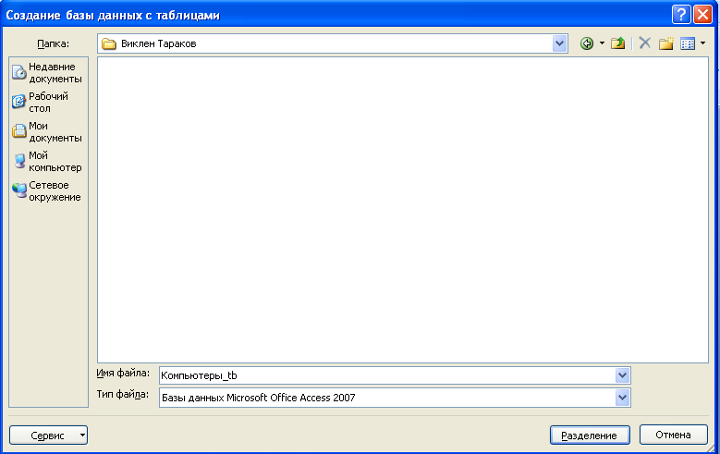Viewport: 720px width, 454px height.
Task: Open Мои документы location
Action: click(48, 132)
